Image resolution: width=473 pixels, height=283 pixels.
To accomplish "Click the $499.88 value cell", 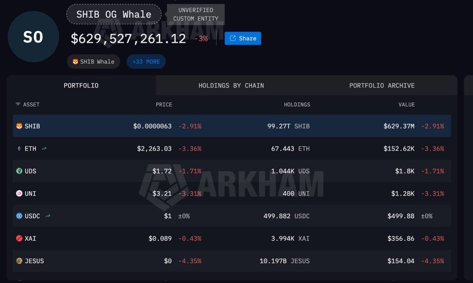I will [401, 216].
